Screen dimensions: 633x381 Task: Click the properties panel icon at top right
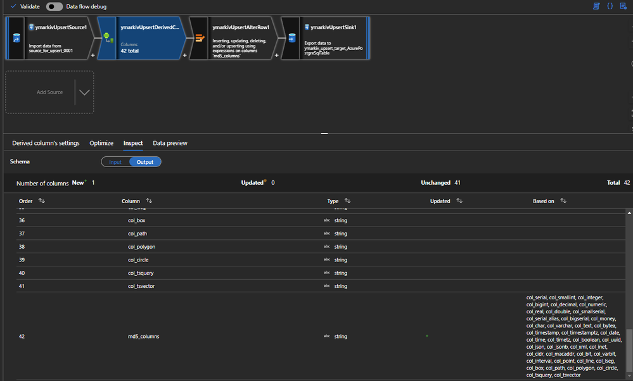[623, 6]
